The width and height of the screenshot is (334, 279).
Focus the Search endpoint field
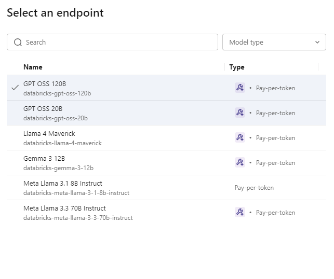(x=112, y=42)
